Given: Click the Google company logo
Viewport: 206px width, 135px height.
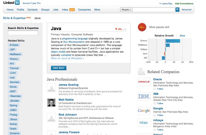Looking at the screenshot, I should 144,111.
